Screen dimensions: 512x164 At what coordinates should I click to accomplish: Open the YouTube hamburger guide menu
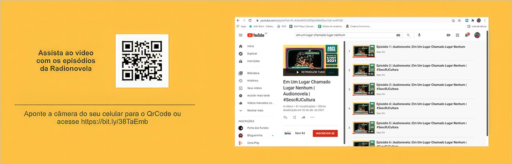click(241, 35)
